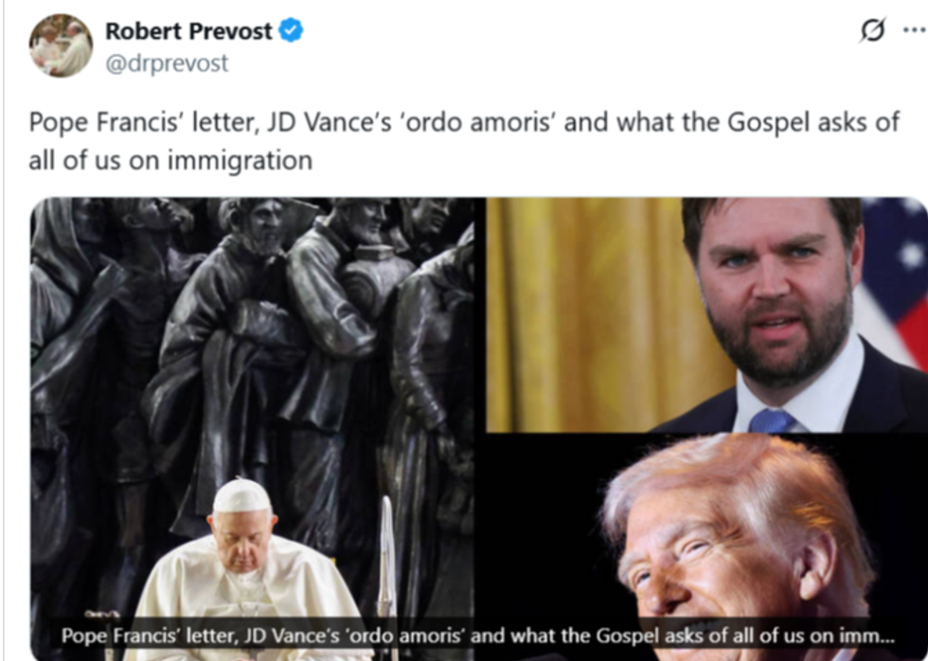Visit the @drprevost handle link

167,63
